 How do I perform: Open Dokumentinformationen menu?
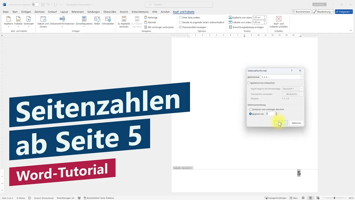(x=62, y=21)
